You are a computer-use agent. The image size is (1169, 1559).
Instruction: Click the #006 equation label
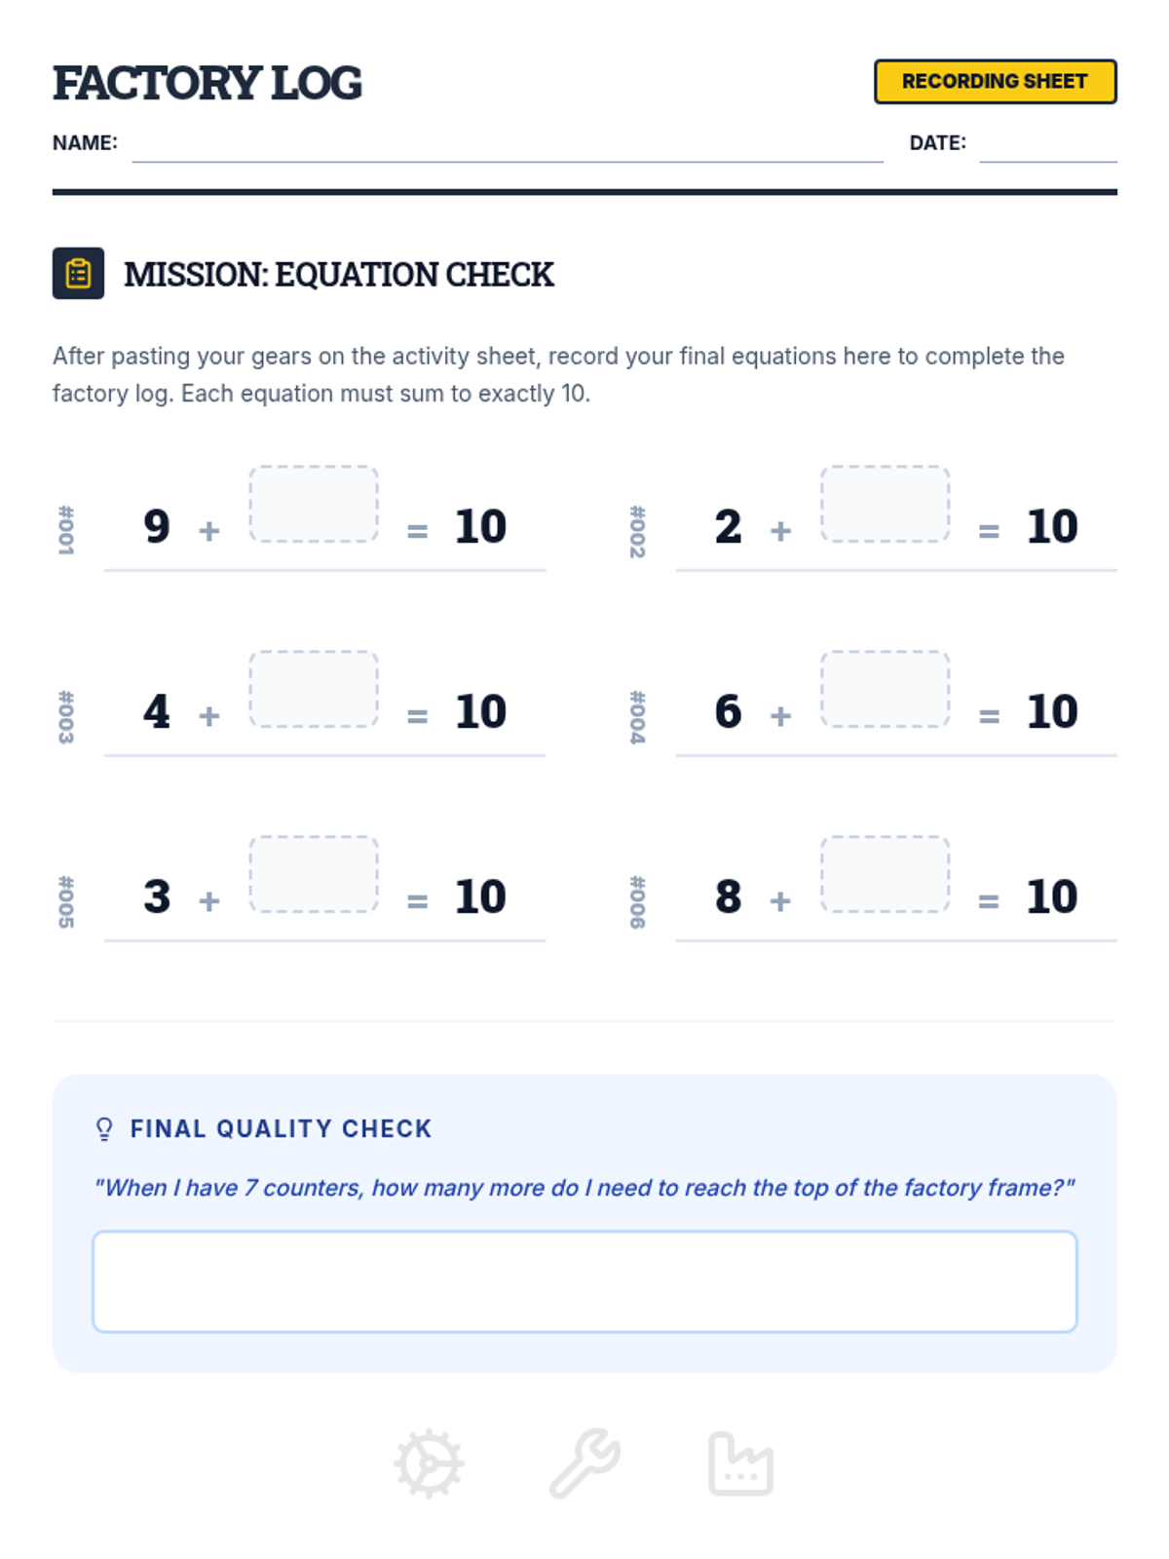coord(637,901)
